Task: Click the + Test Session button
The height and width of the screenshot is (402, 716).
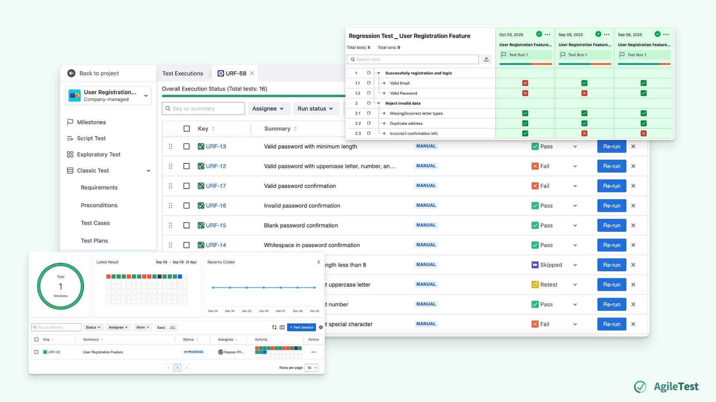Action: pyautogui.click(x=302, y=328)
